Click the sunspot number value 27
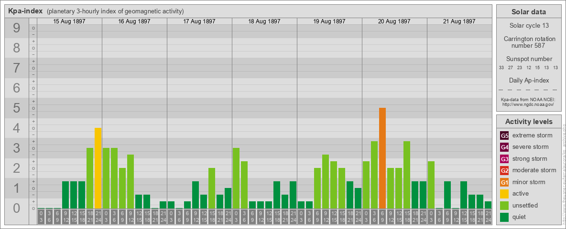566x229 pixels. (511, 68)
